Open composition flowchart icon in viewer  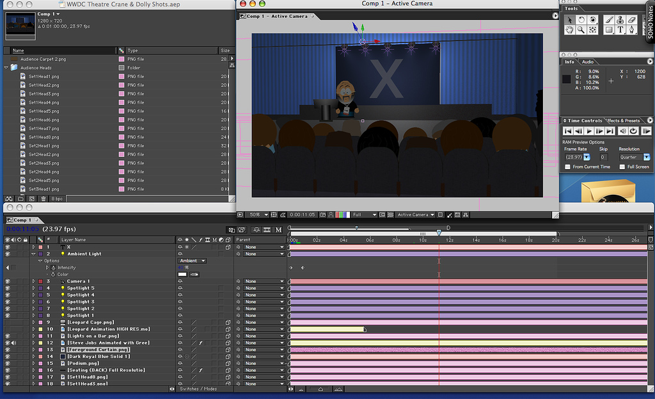[x=466, y=215]
